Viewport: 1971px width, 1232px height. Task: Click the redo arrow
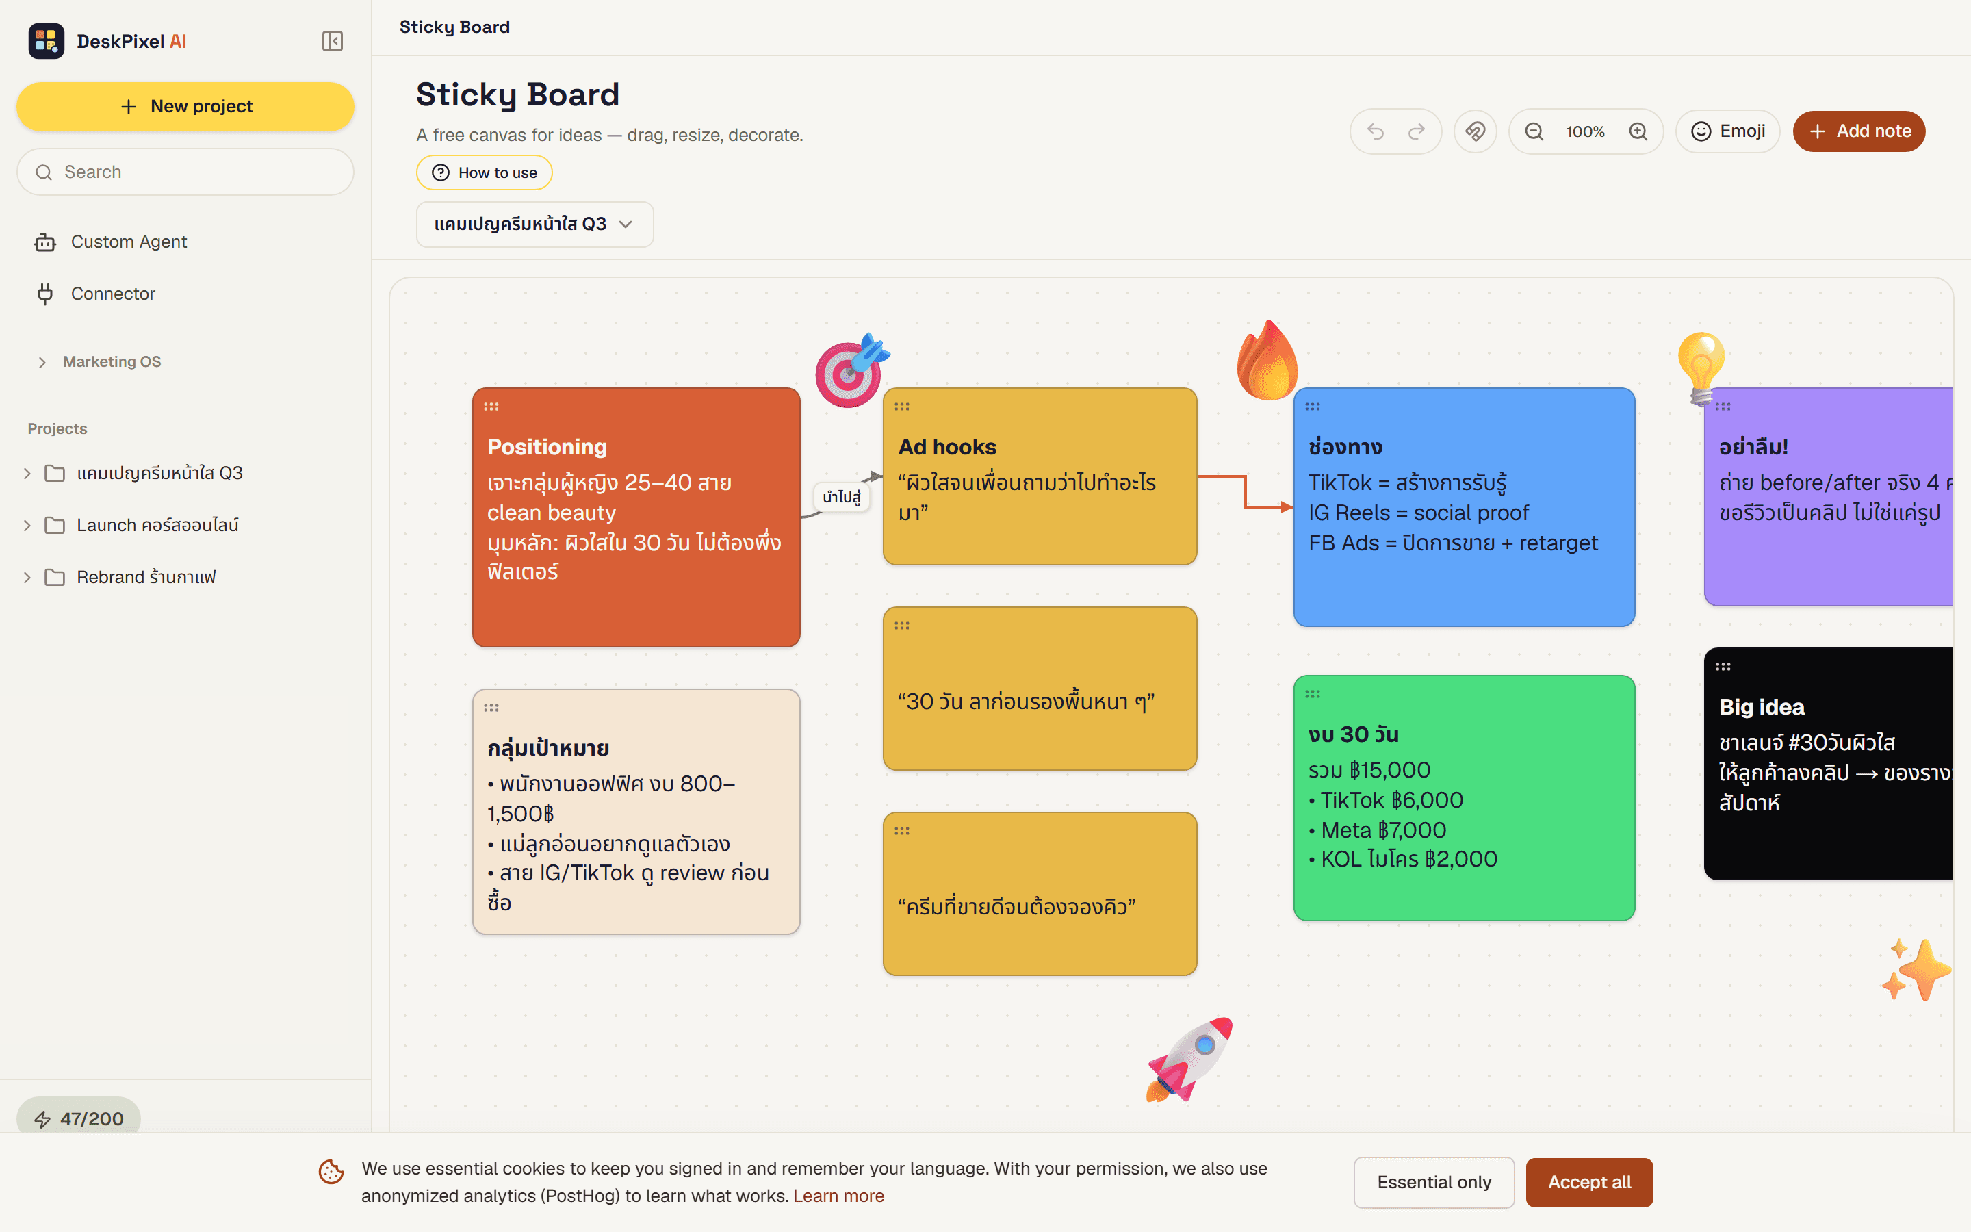[x=1417, y=131]
